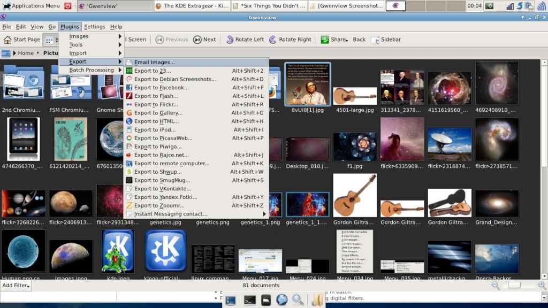Click the '81 documents' status text
548x308 pixels.
[x=261, y=286]
